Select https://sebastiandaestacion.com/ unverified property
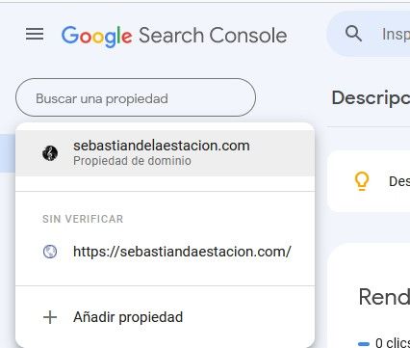This screenshot has height=348, width=410. click(x=166, y=252)
